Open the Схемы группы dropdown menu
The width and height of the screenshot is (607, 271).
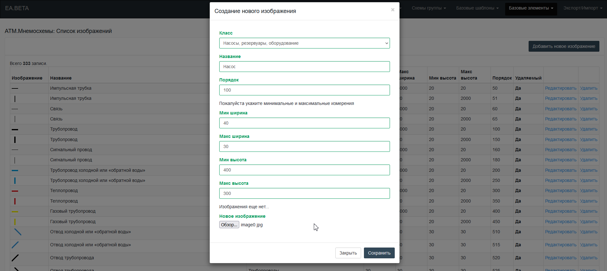[x=428, y=8]
